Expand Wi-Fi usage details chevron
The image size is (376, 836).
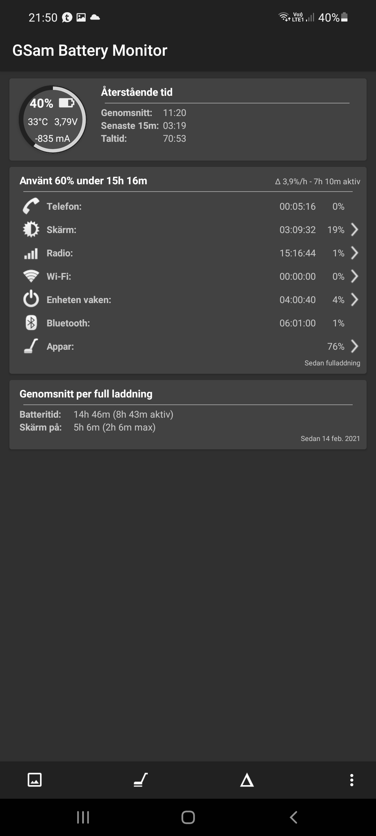(x=354, y=276)
